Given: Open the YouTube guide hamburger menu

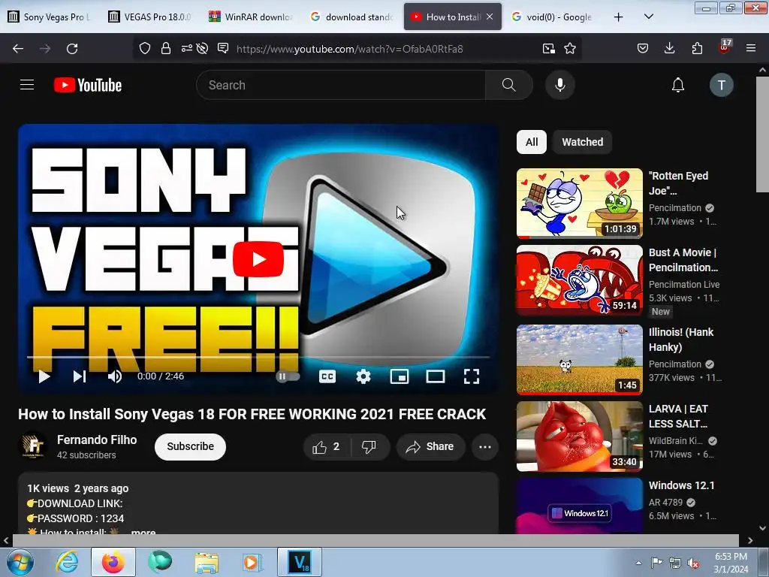Looking at the screenshot, I should [x=27, y=85].
